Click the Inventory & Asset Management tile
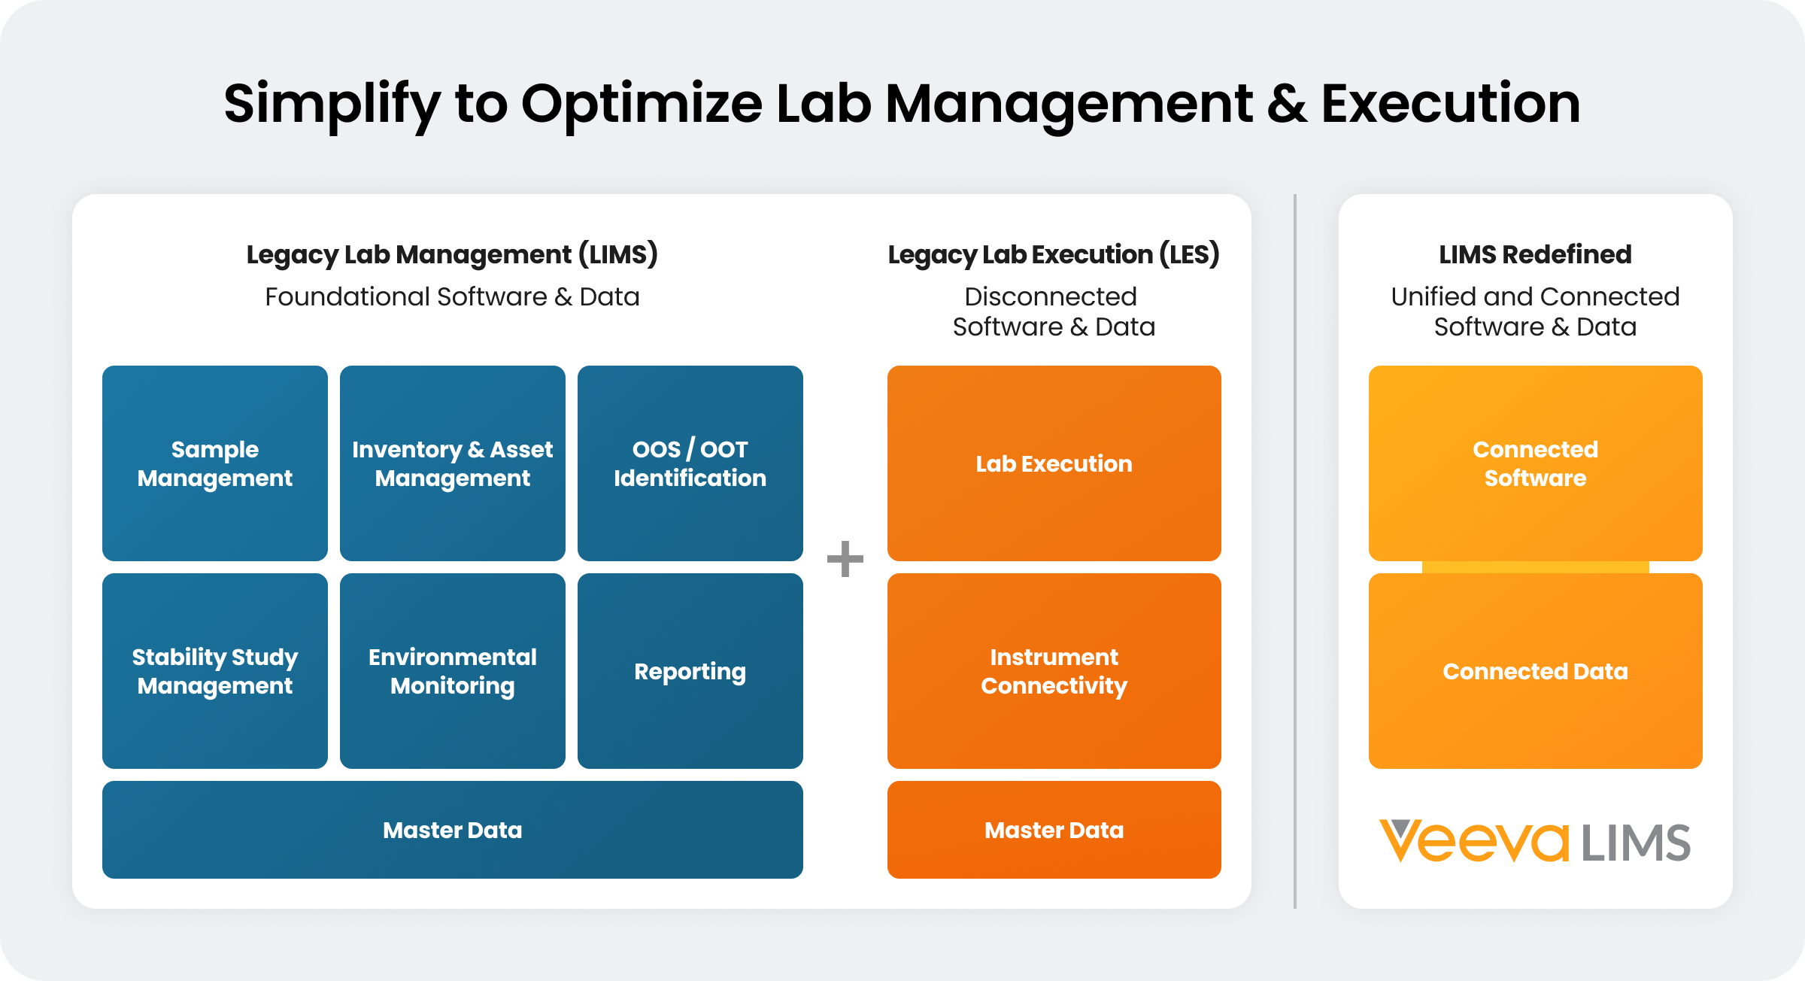Image resolution: width=1805 pixels, height=981 pixels. point(453,463)
